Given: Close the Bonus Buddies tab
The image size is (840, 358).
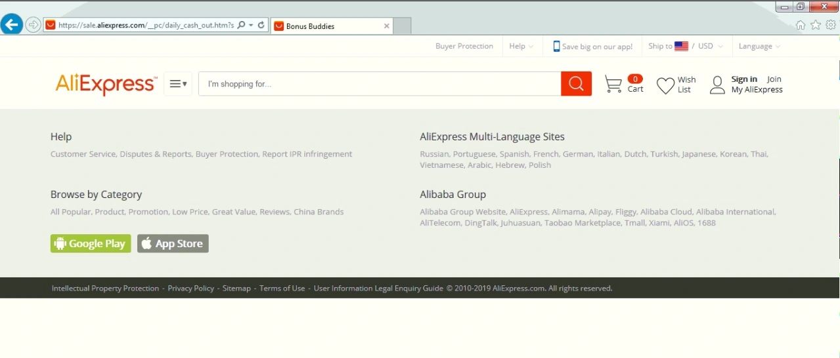Looking at the screenshot, I should point(387,26).
